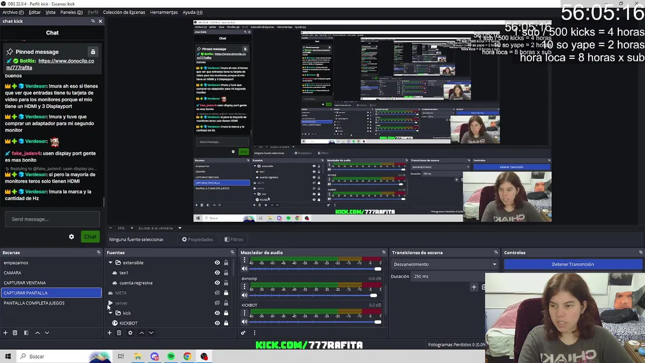Click the KICKBOT volume slider

(x=315, y=322)
